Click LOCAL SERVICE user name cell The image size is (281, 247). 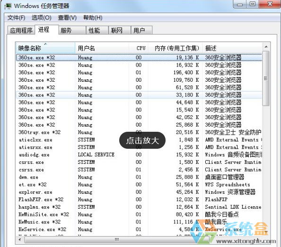point(96,154)
